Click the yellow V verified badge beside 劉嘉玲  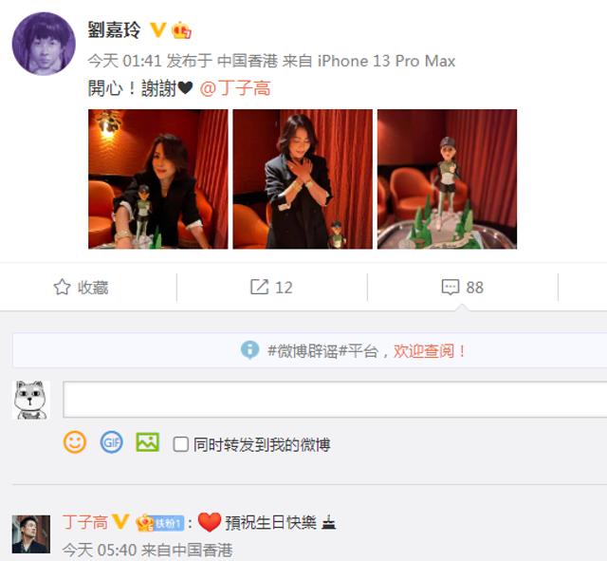click(158, 29)
